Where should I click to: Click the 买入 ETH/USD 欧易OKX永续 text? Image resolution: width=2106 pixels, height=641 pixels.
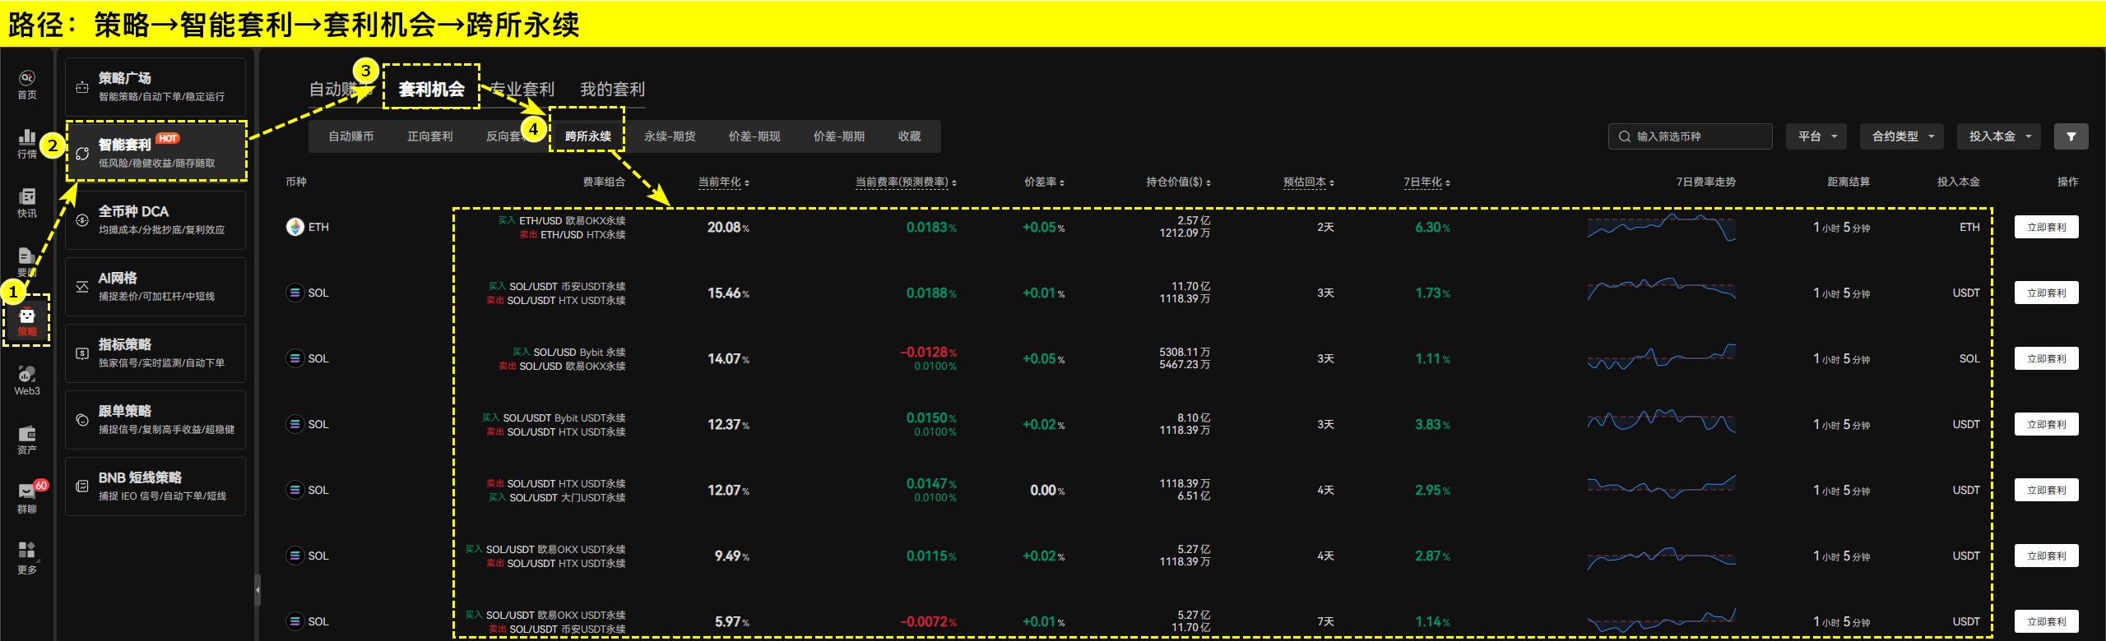tap(562, 220)
